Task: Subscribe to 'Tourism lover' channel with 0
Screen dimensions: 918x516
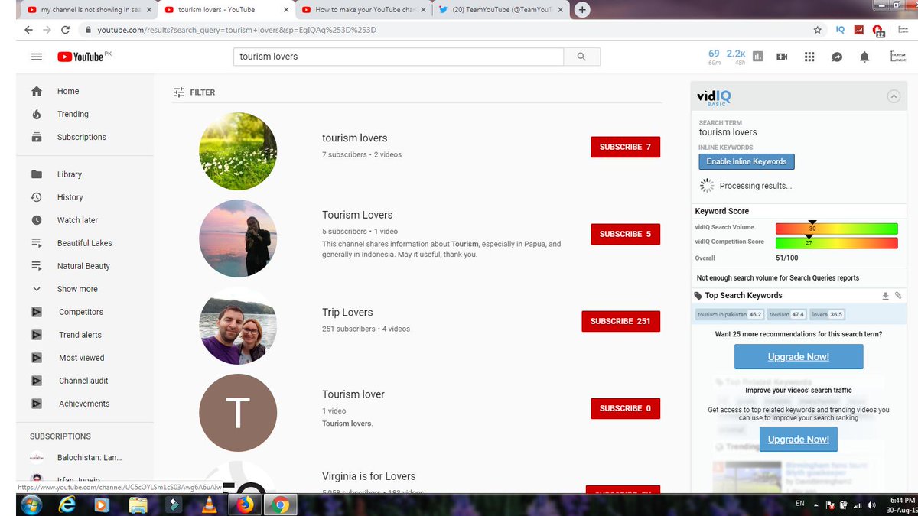Action: coord(625,408)
